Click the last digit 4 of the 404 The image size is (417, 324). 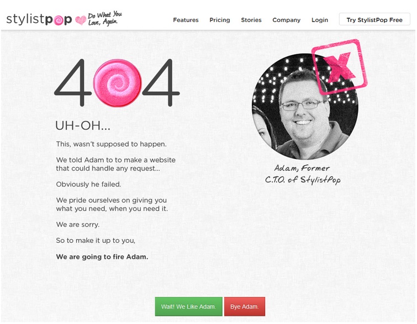click(x=161, y=83)
